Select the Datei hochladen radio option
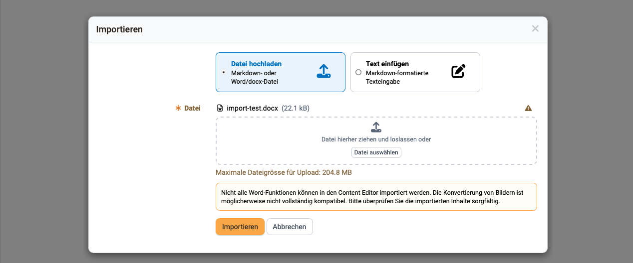The width and height of the screenshot is (633, 263). tap(224, 72)
